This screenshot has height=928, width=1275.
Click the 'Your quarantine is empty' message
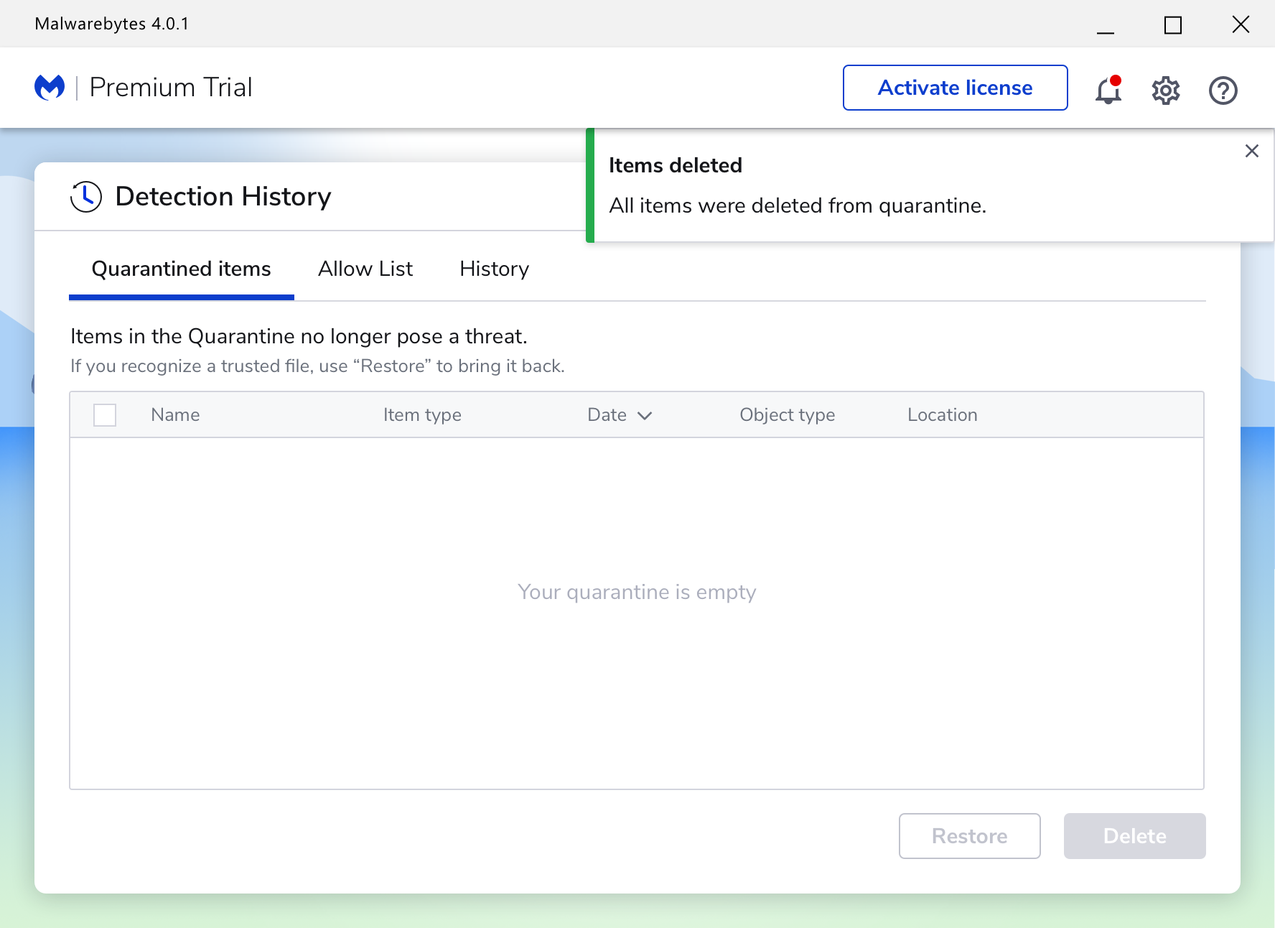(x=637, y=592)
